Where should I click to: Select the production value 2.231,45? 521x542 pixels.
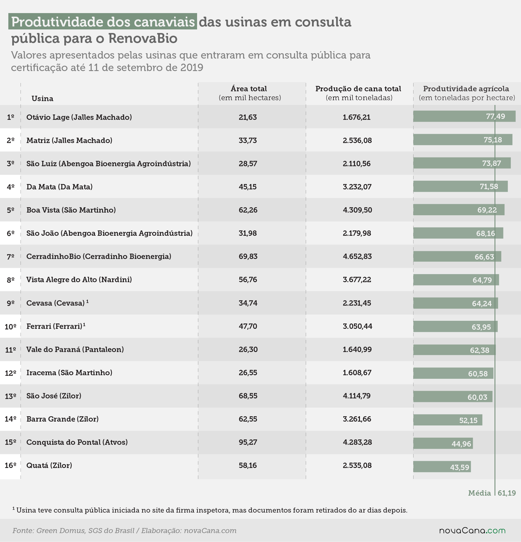tap(357, 303)
